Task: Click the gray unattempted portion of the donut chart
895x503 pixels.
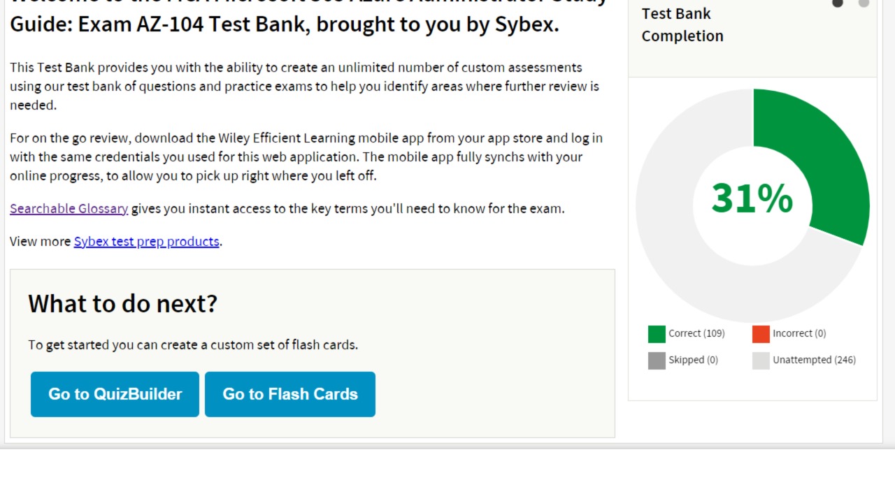Action: [685, 265]
